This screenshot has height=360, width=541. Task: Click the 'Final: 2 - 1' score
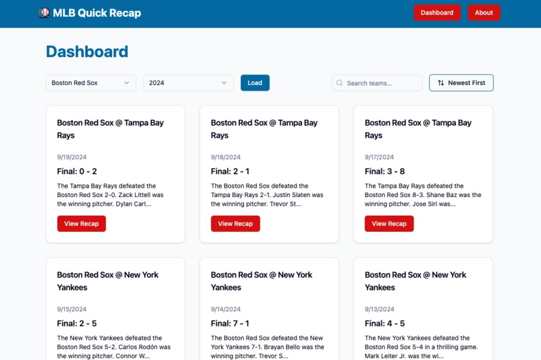230,172
